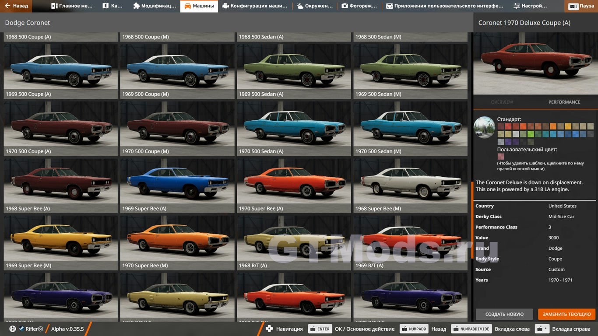Switch to the Фоторежим tab
This screenshot has height=336, width=598.
(x=359, y=6)
